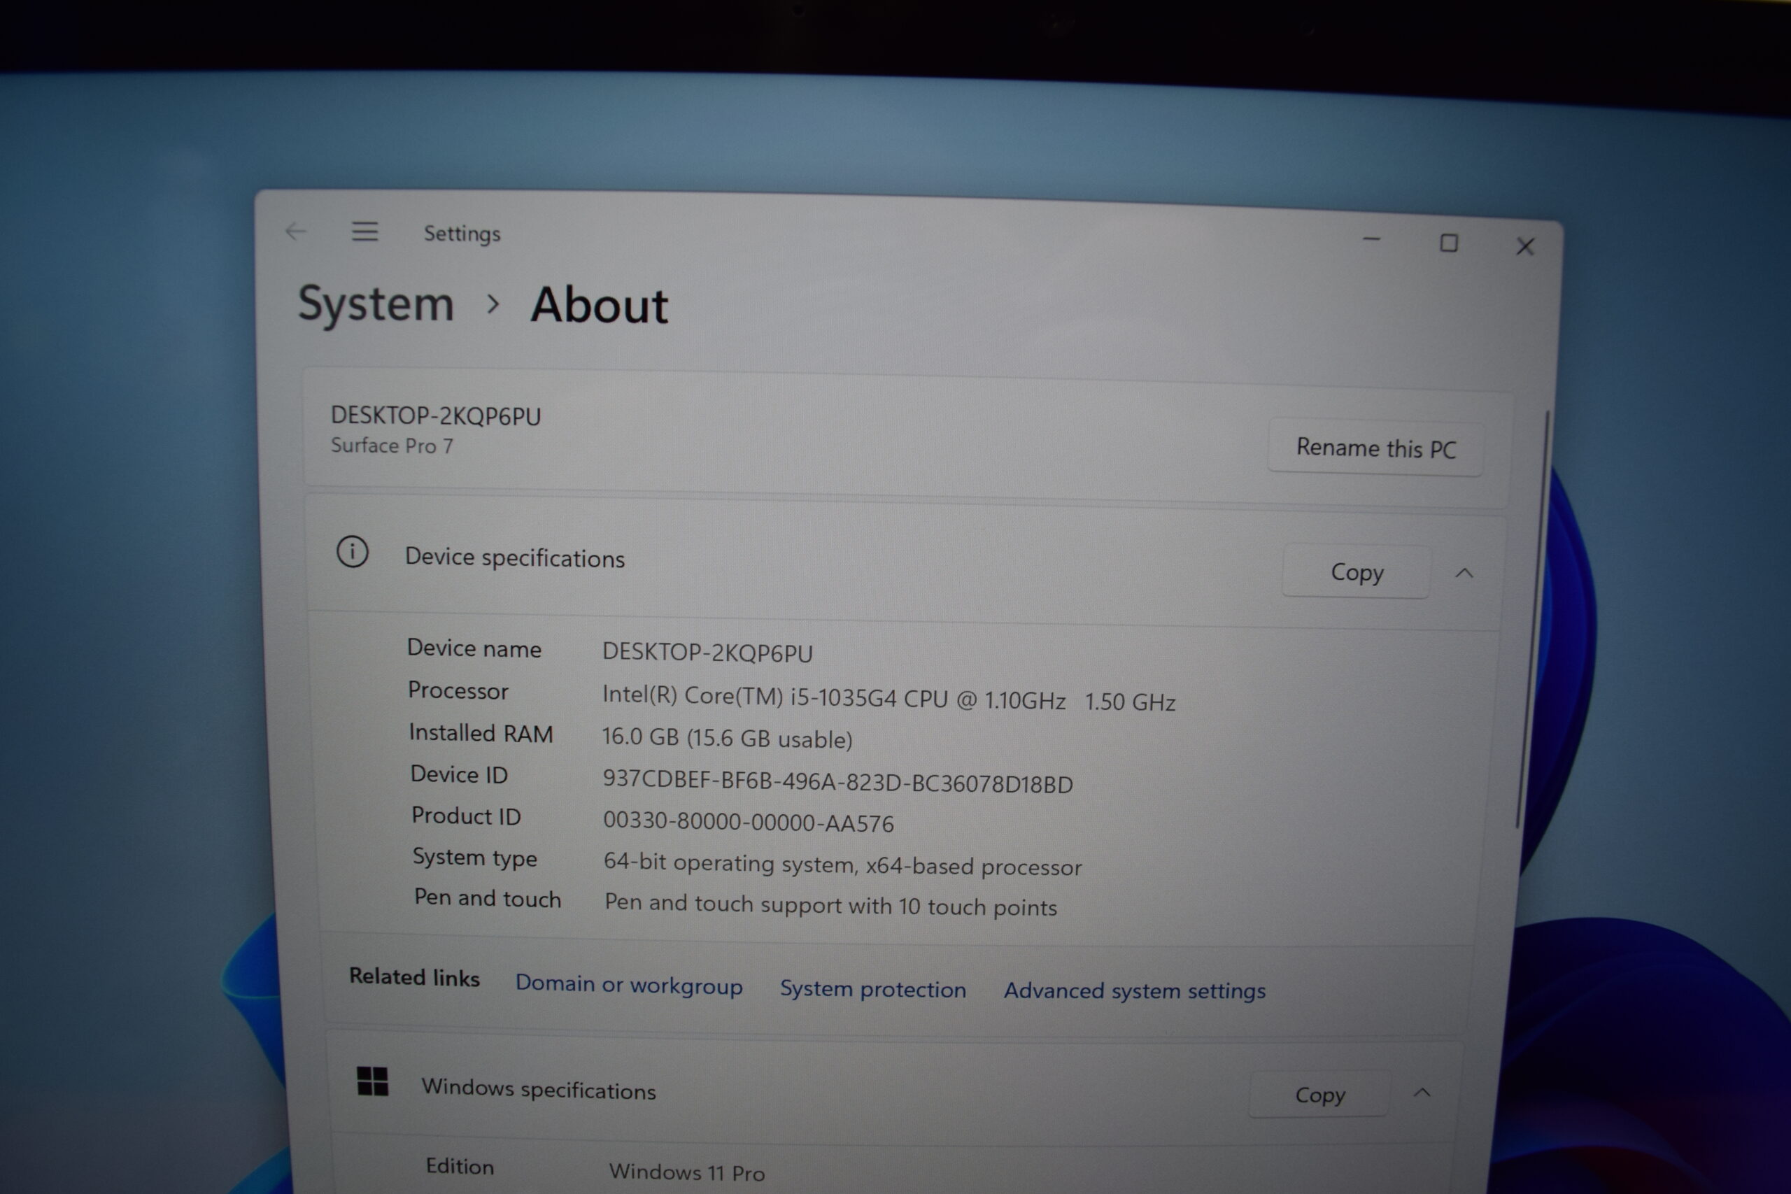Open System protection link
This screenshot has height=1194, width=1791.
(872, 988)
